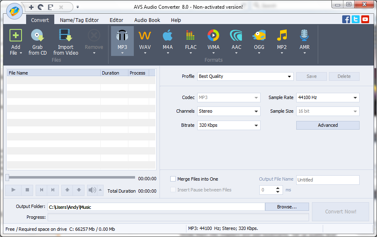Click the playback position slider
Screen dimensions: 377x237
tap(70, 177)
